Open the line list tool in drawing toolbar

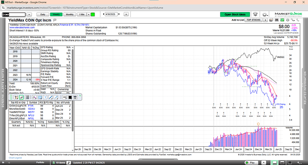click(27, 97)
